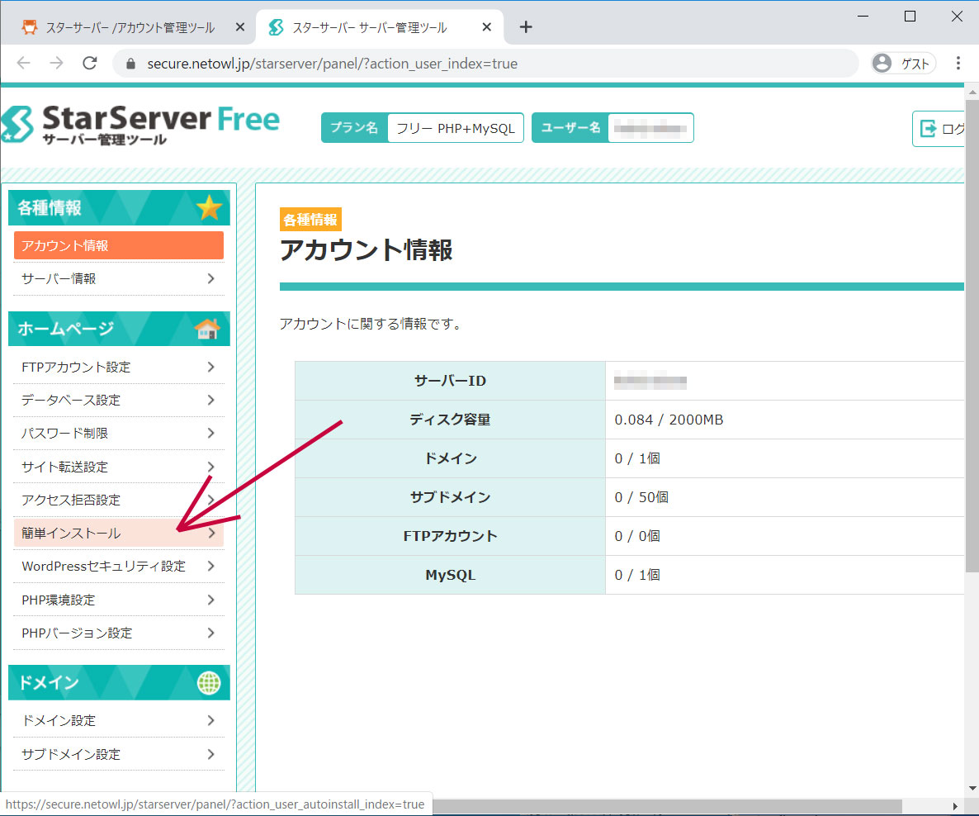Open サーバー情報 menu item

[x=119, y=278]
